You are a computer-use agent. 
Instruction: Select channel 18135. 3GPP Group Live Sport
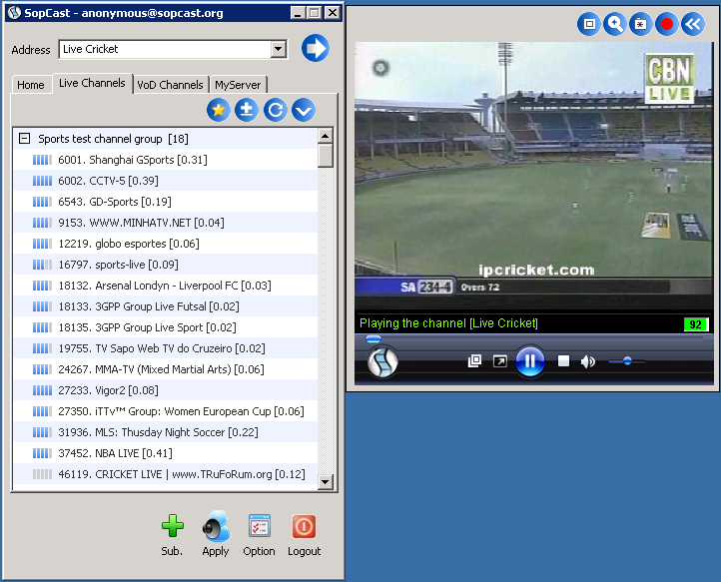point(166,327)
